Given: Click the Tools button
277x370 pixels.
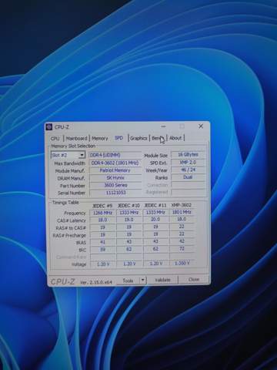Looking at the screenshot, I should point(128,281).
